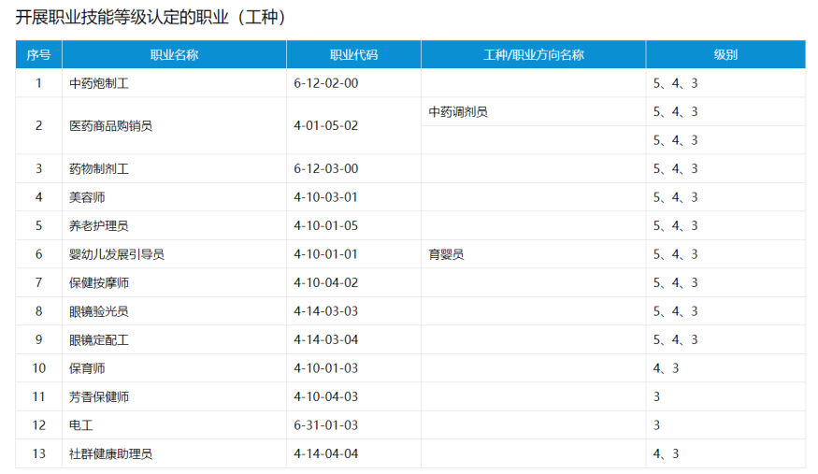818x474 pixels.
Task: Select the 美容师 row name
Action: pyautogui.click(x=89, y=197)
